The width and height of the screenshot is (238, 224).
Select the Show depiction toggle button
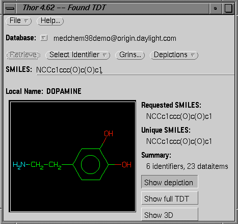170,182
